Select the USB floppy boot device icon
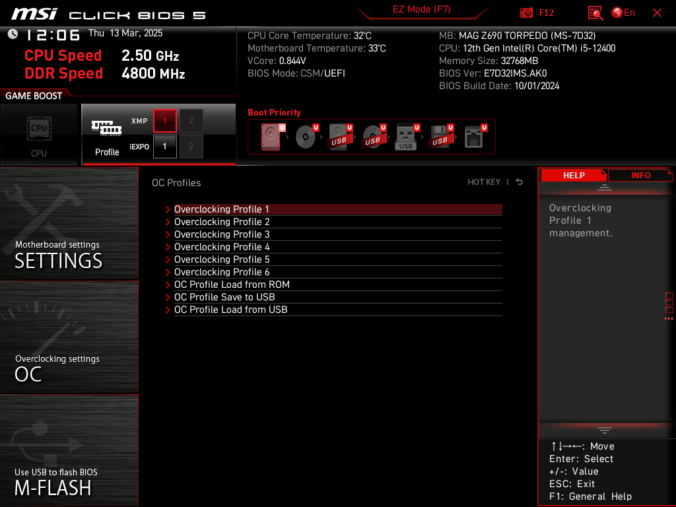The height and width of the screenshot is (507, 676). [442, 137]
